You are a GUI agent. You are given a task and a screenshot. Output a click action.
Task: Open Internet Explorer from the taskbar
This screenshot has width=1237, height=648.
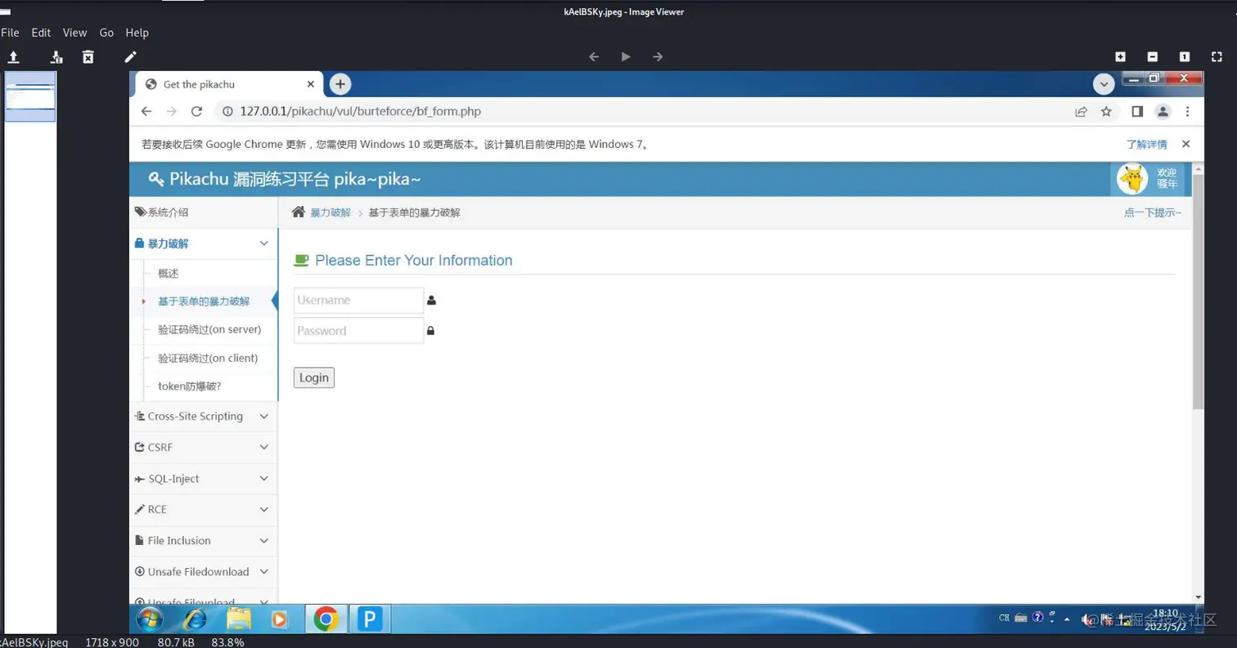[195, 619]
